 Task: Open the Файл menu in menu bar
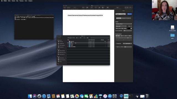(x=9, y=1)
